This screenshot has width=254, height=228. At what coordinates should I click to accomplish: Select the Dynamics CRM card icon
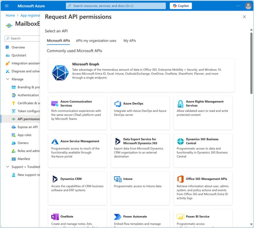pos(55,179)
